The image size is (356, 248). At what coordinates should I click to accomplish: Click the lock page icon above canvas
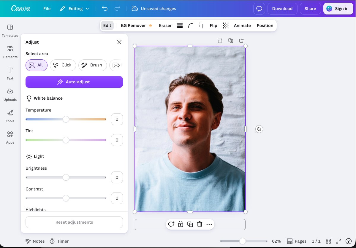[x=220, y=41]
